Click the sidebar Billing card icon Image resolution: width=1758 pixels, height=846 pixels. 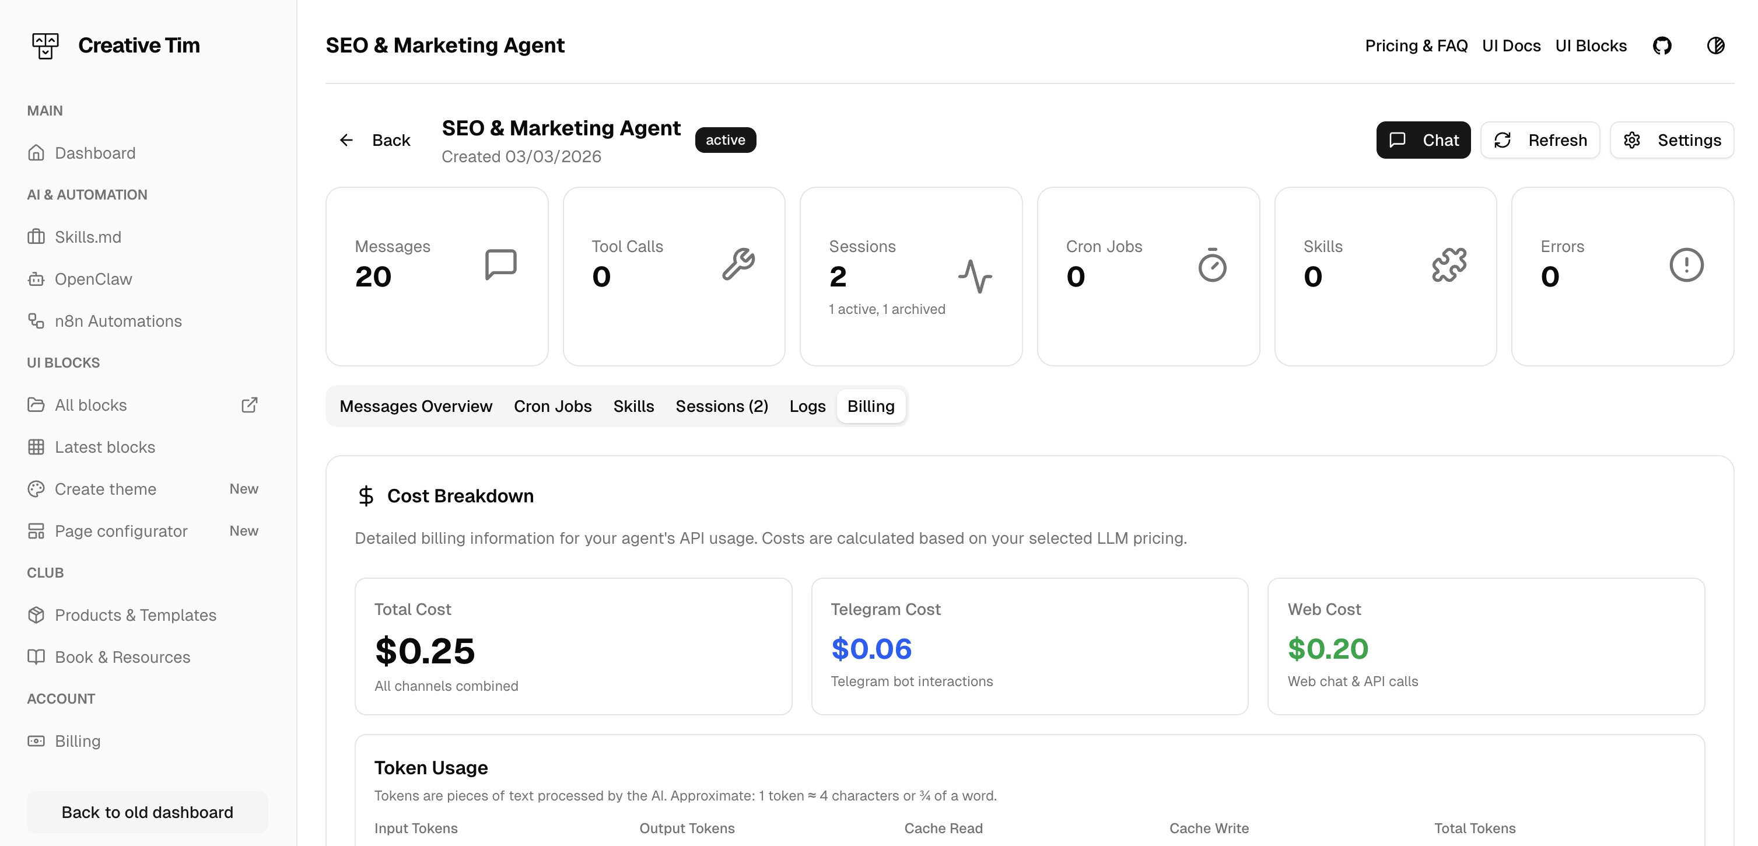coord(36,741)
